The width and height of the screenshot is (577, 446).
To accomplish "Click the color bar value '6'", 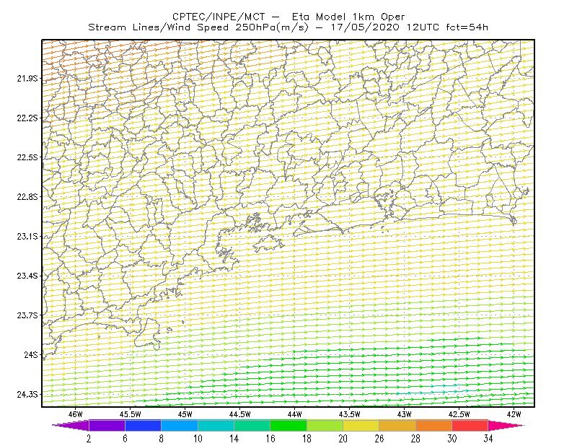I will [x=125, y=439].
